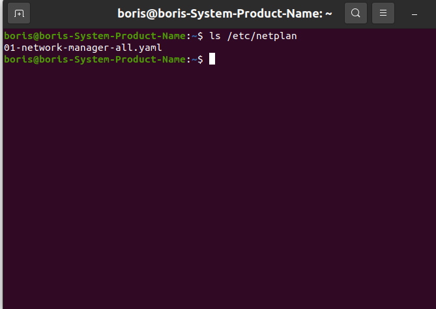
Task: Click "boris@" username in the last prompt line
Action: pos(20,59)
